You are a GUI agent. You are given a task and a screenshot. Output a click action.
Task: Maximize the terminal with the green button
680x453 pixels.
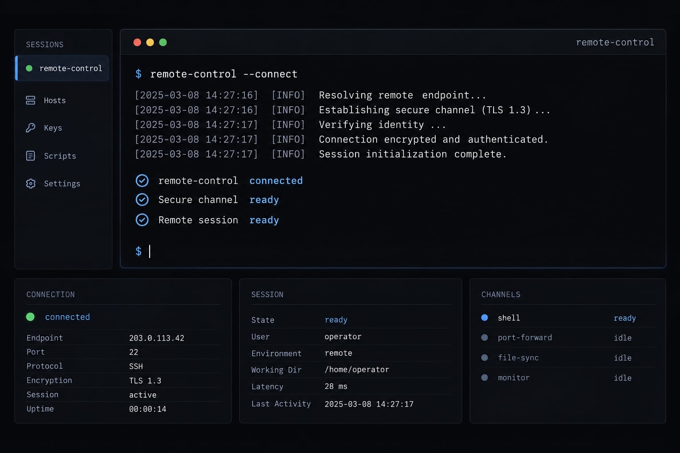(x=163, y=42)
